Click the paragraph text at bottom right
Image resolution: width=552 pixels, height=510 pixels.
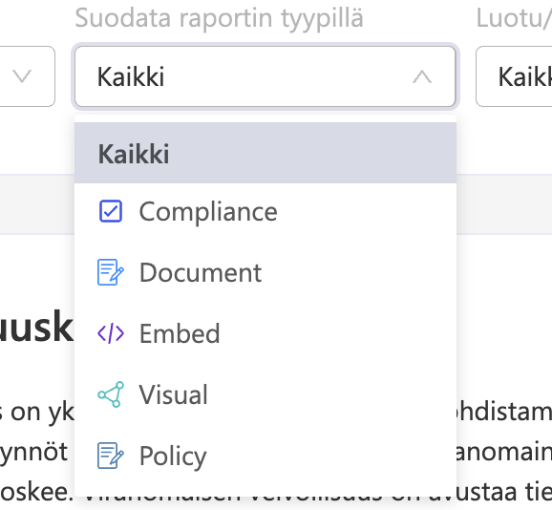pyautogui.click(x=502, y=452)
